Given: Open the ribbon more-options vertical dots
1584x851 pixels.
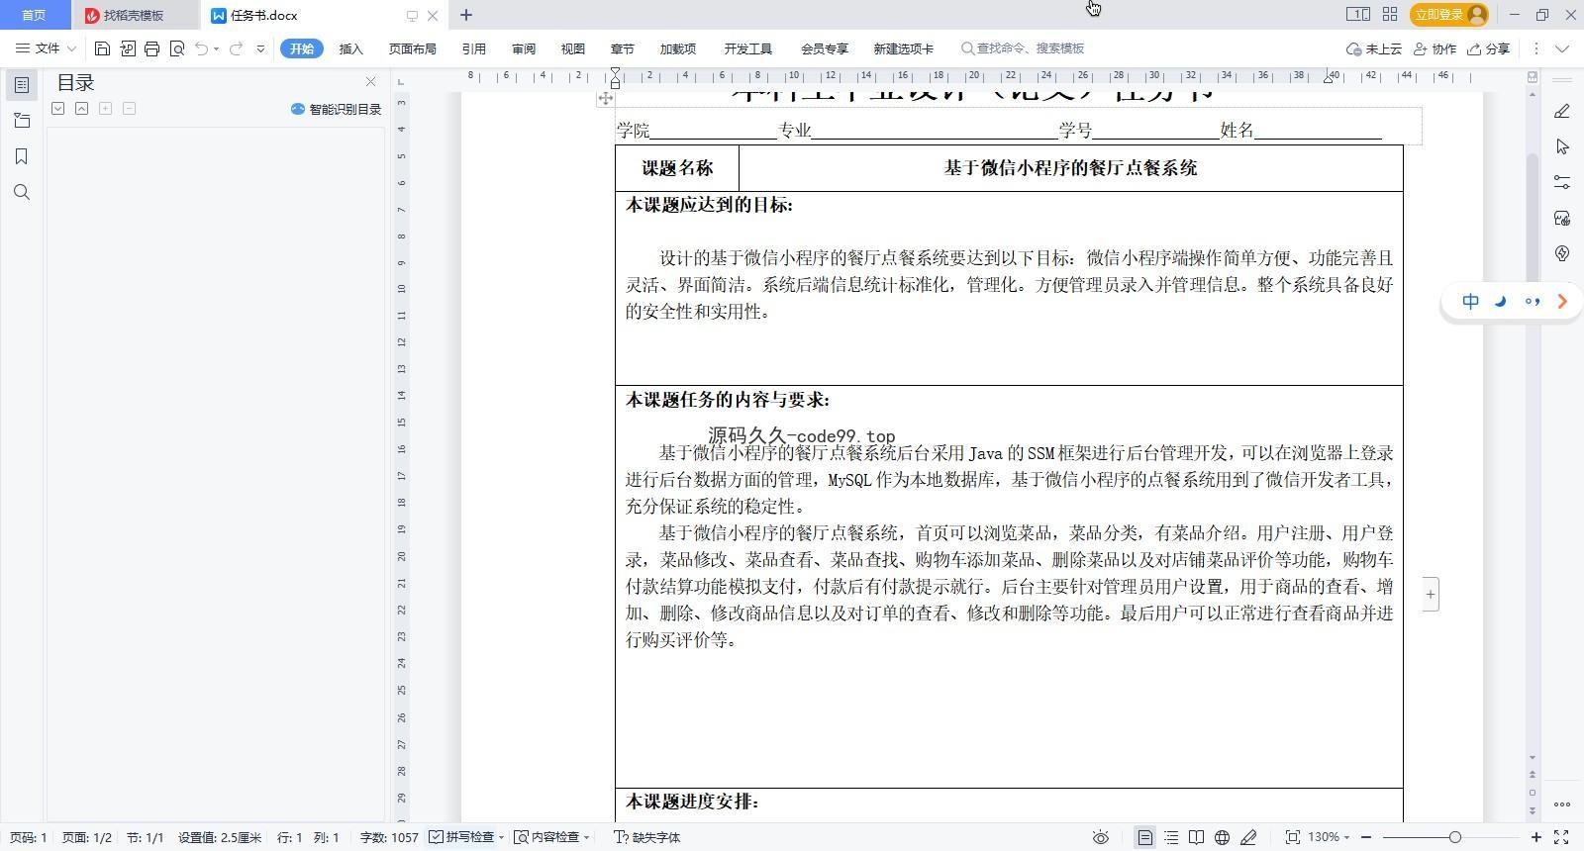Looking at the screenshot, I should (x=1536, y=48).
